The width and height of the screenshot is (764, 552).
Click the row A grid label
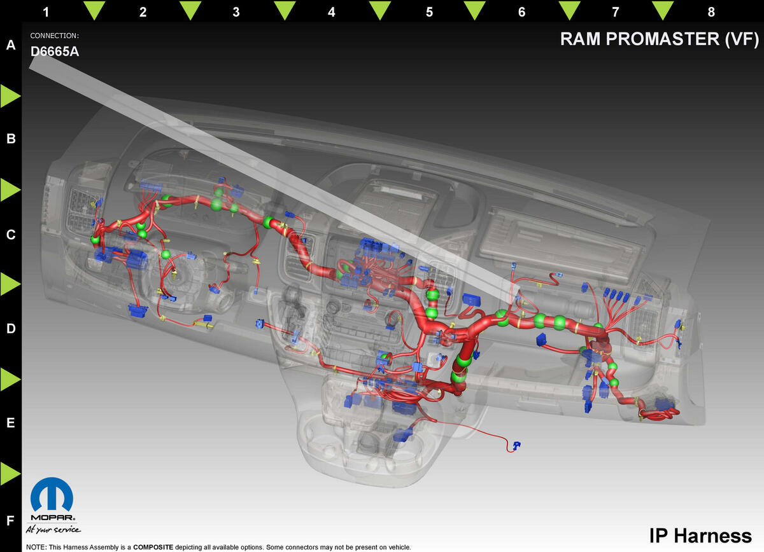point(10,45)
